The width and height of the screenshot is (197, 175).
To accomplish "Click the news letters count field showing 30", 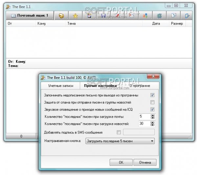I will pos(144,124).
